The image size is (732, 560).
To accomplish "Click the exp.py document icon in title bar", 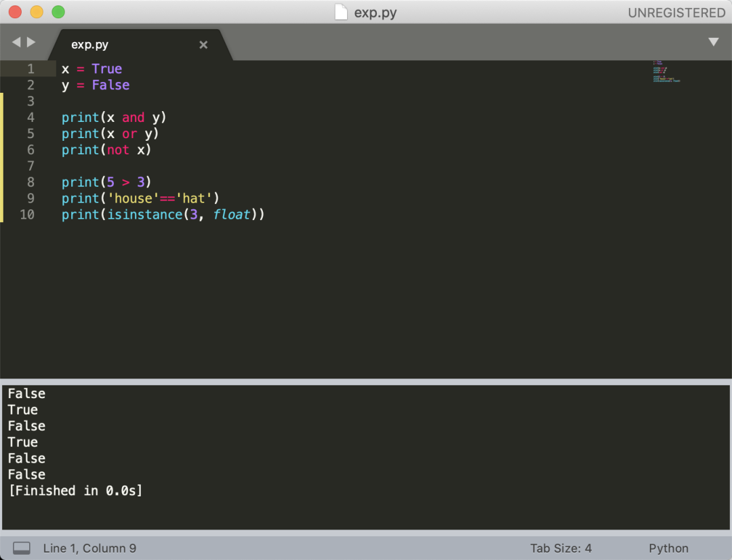I will point(342,12).
